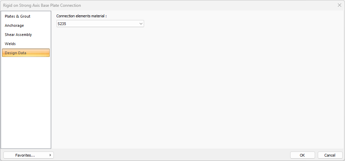Image resolution: width=345 pixels, height=161 pixels.
Task: Open the Plates & Grout tab
Action: point(18,16)
